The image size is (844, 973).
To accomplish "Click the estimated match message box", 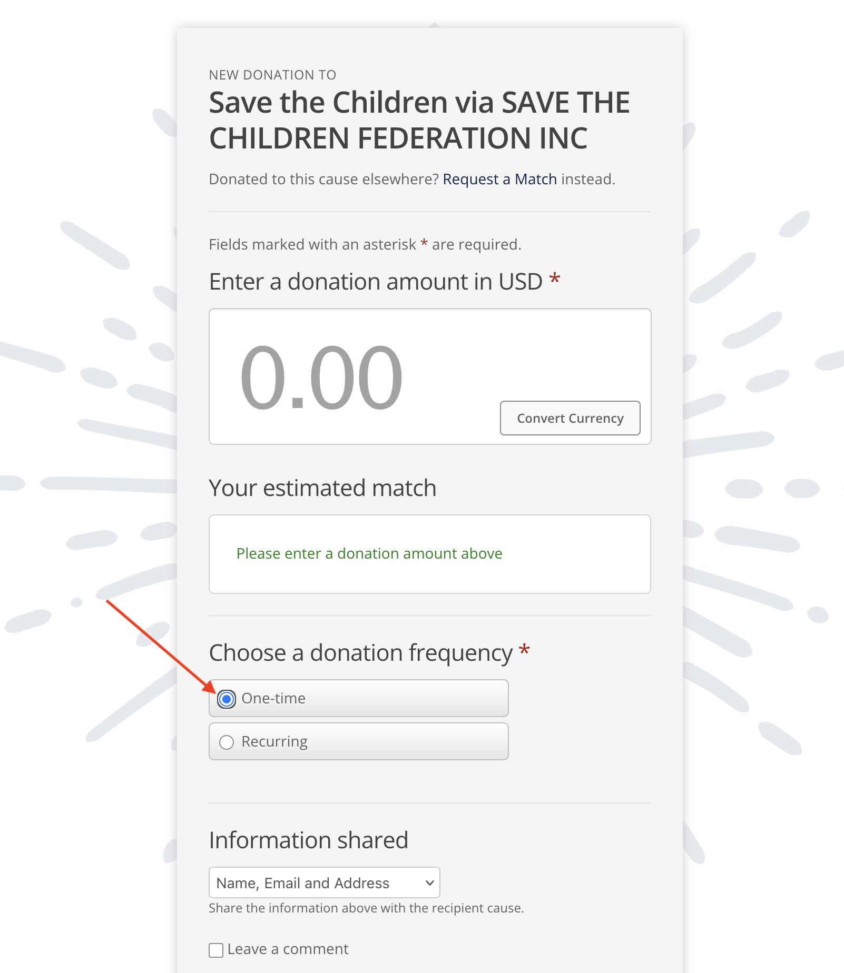I will 429,554.
